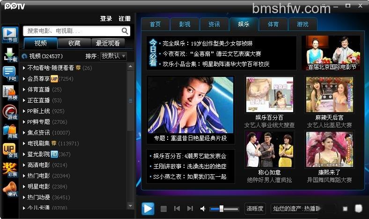Open the 游戏 top tab
This screenshot has height=219, width=369.
tap(303, 24)
